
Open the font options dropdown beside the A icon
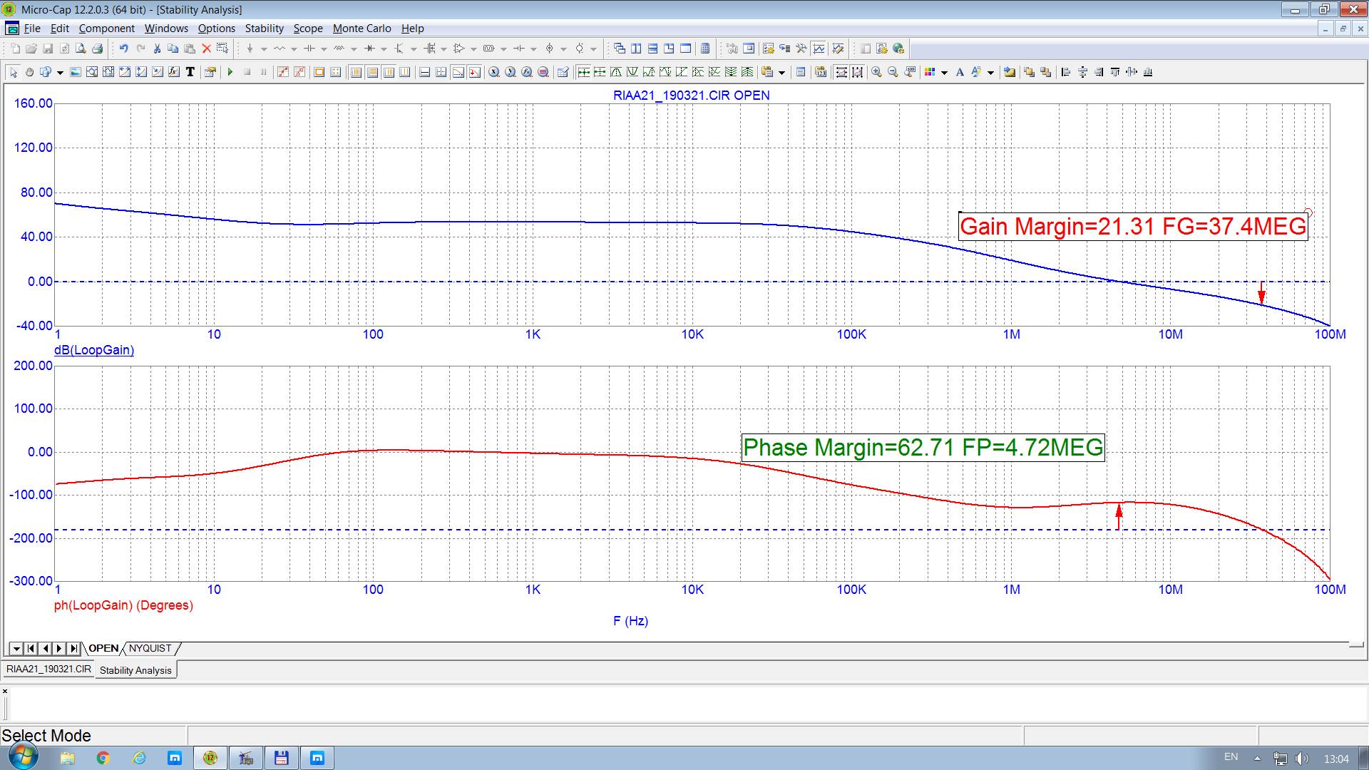[991, 72]
